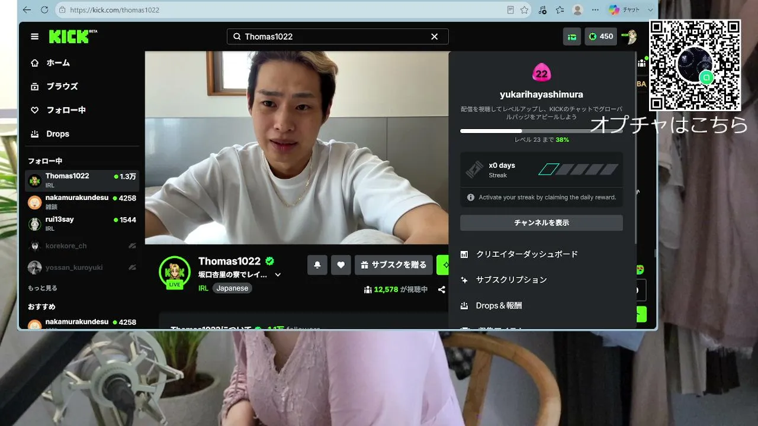Open the Kick hamburger menu
This screenshot has width=758, height=426.
pos(35,37)
